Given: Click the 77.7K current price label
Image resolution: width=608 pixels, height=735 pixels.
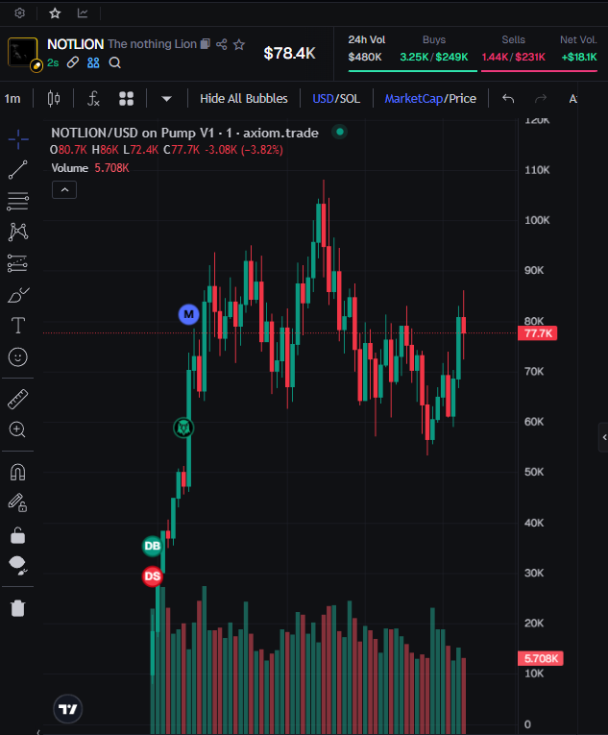Looking at the screenshot, I should pos(538,333).
